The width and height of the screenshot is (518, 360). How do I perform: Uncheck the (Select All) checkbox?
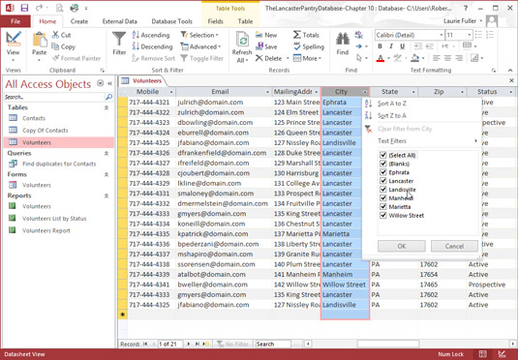click(x=383, y=155)
